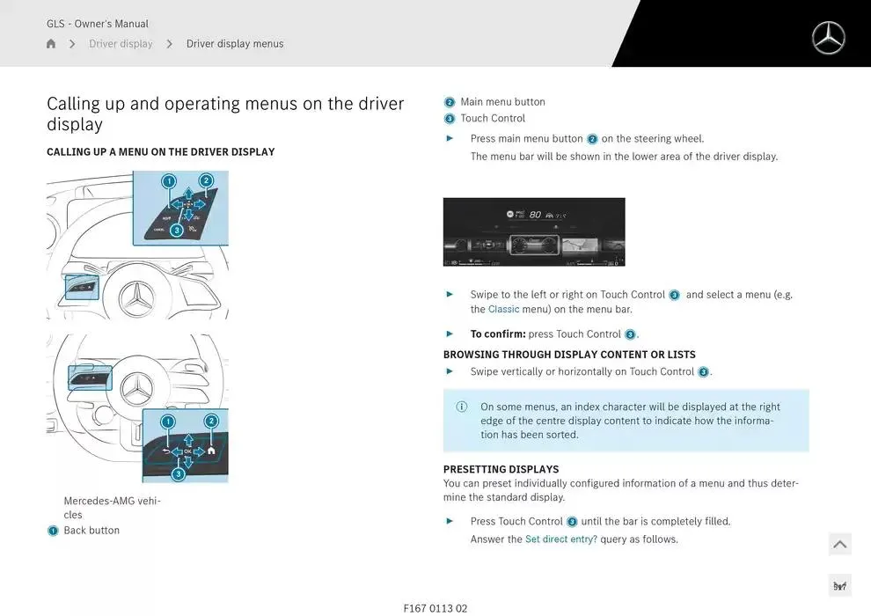Click the chevron after Driver display breadcrumb
This screenshot has height=616, width=871.
pos(170,44)
